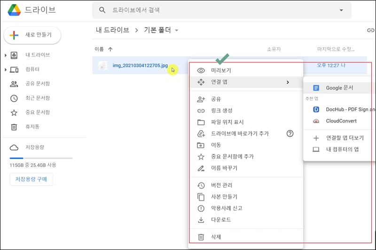The width and height of the screenshot is (376, 250).
Task: Click the 연결 앱 submenu chevron
Action: click(x=288, y=82)
